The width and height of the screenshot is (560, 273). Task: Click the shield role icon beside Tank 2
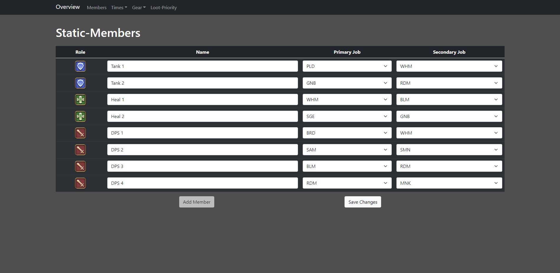pyautogui.click(x=80, y=83)
